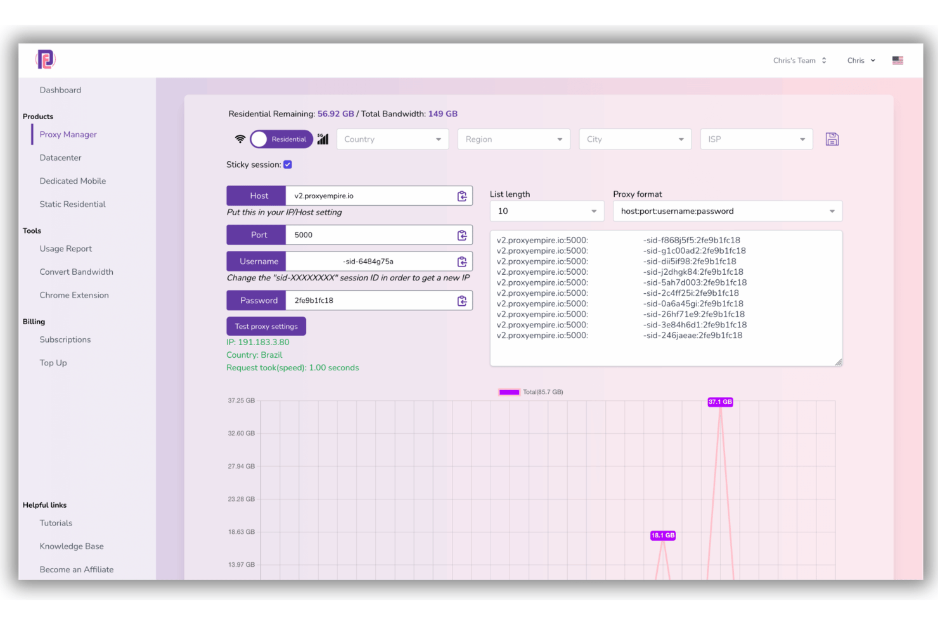This screenshot has height=625, width=938.
Task: Click the Country: Brazil result text
Action: click(254, 355)
